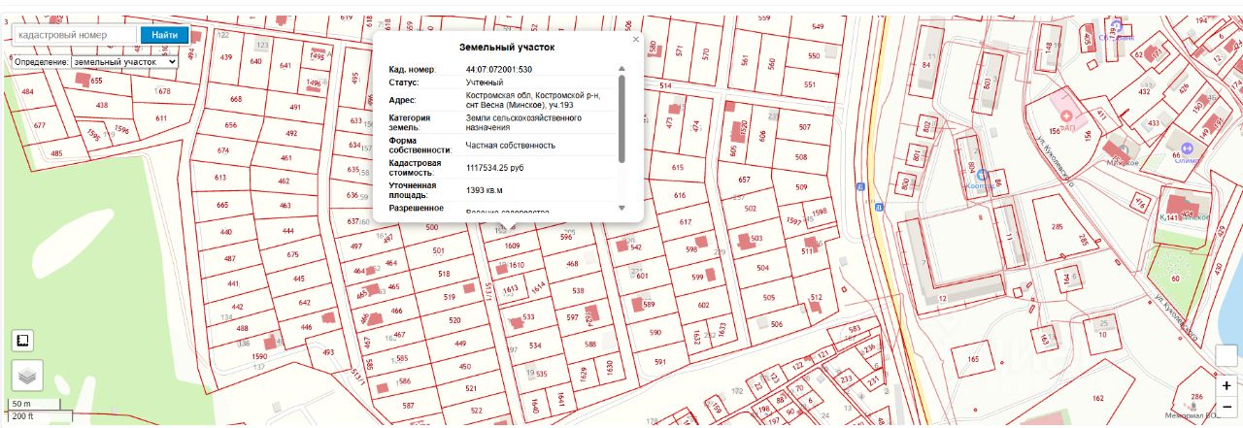1243x428 pixels.
Task: Click parcel number 520
Action: click(x=454, y=320)
